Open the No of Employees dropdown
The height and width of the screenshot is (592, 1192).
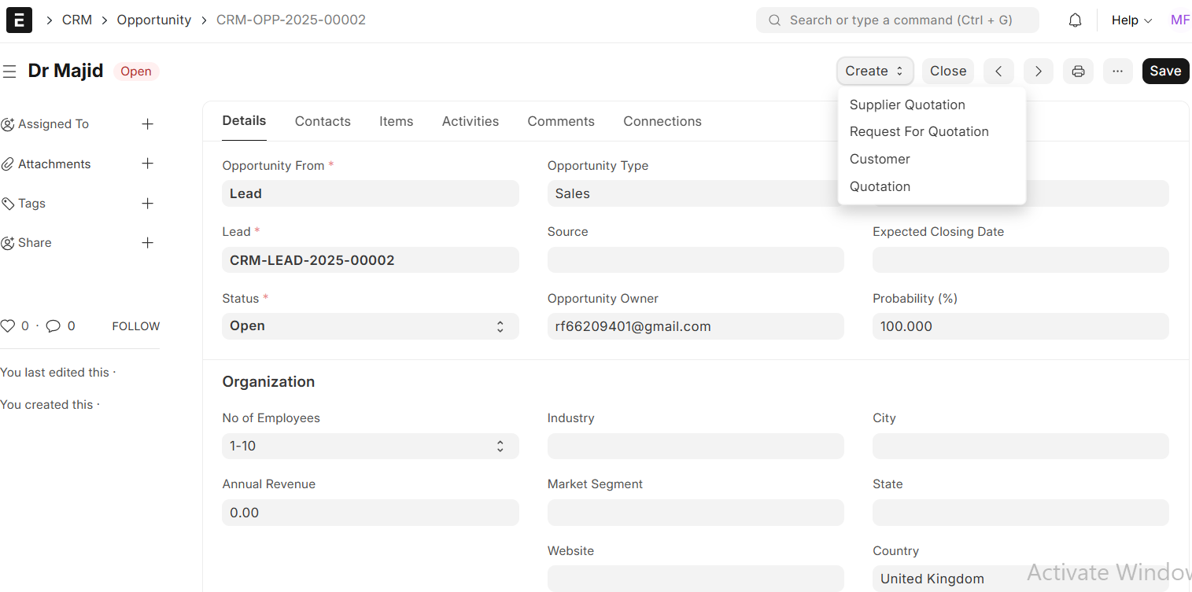coord(370,446)
